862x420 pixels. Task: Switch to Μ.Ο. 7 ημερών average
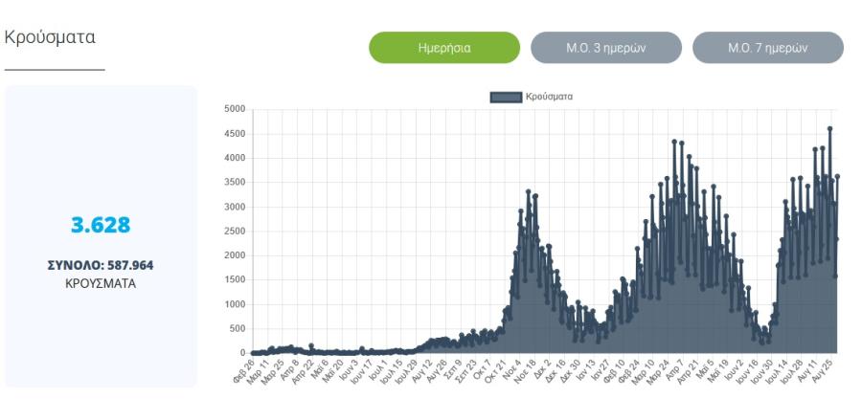click(x=767, y=48)
